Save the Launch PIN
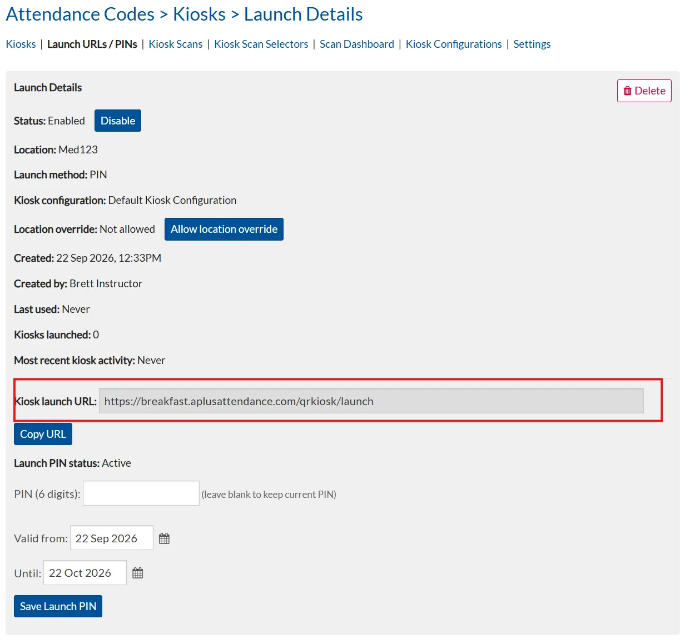Screen dimensions: 685x644 [x=58, y=606]
